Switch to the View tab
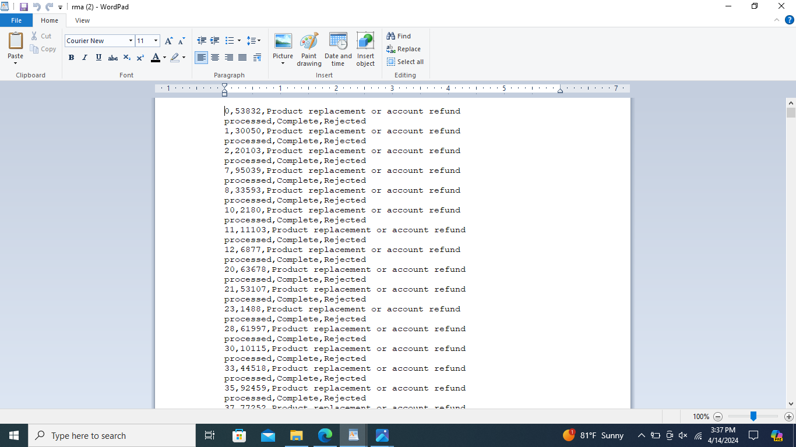Viewport: 796px width, 447px height. click(82, 20)
